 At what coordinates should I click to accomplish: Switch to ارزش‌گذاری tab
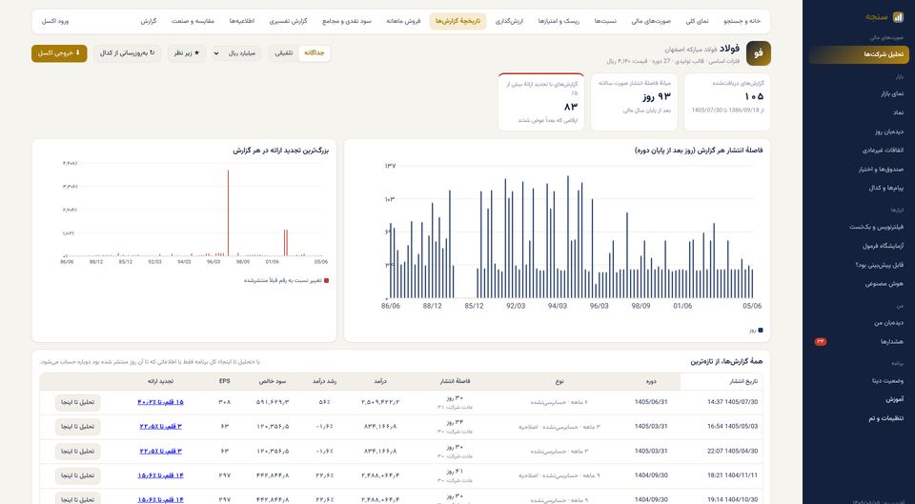[509, 21]
